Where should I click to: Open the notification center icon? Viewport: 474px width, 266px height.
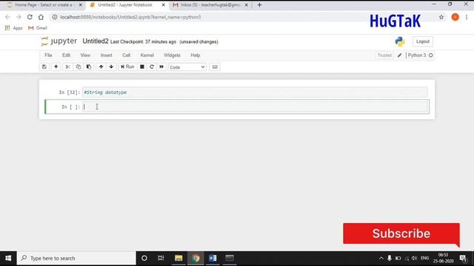click(x=464, y=258)
